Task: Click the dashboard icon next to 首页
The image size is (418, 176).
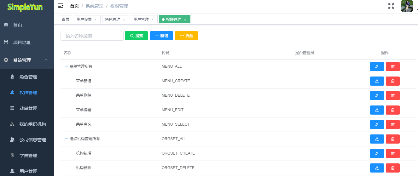Action: coord(6,25)
